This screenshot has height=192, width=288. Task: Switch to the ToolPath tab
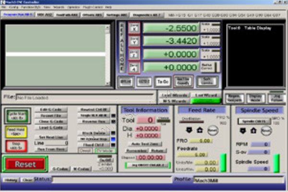point(67,15)
